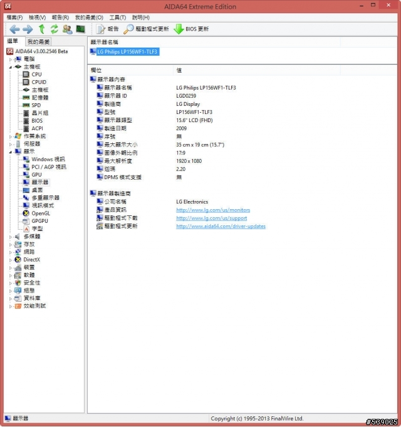Click the 驅動程式更新 driver update toolbar button

[x=146, y=29]
